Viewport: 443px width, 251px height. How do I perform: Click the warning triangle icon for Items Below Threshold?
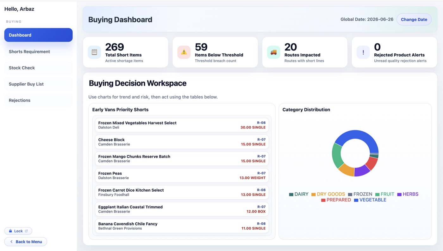click(184, 52)
